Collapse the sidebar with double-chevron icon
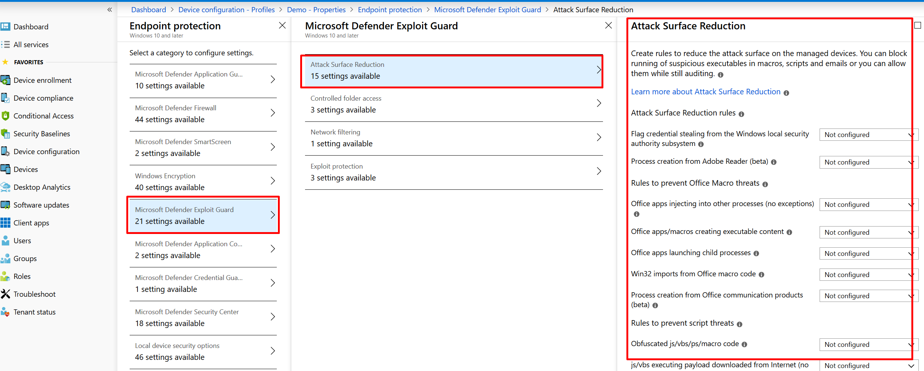The image size is (924, 371). click(x=110, y=10)
